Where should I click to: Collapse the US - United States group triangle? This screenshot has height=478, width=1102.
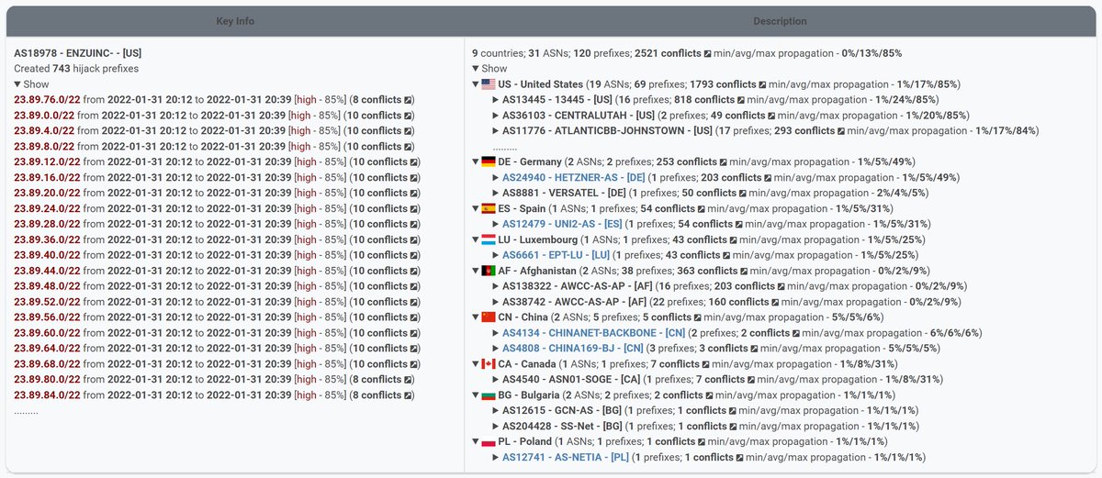click(475, 84)
